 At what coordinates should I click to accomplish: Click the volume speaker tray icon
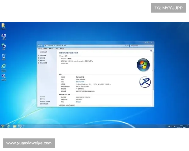175,126
